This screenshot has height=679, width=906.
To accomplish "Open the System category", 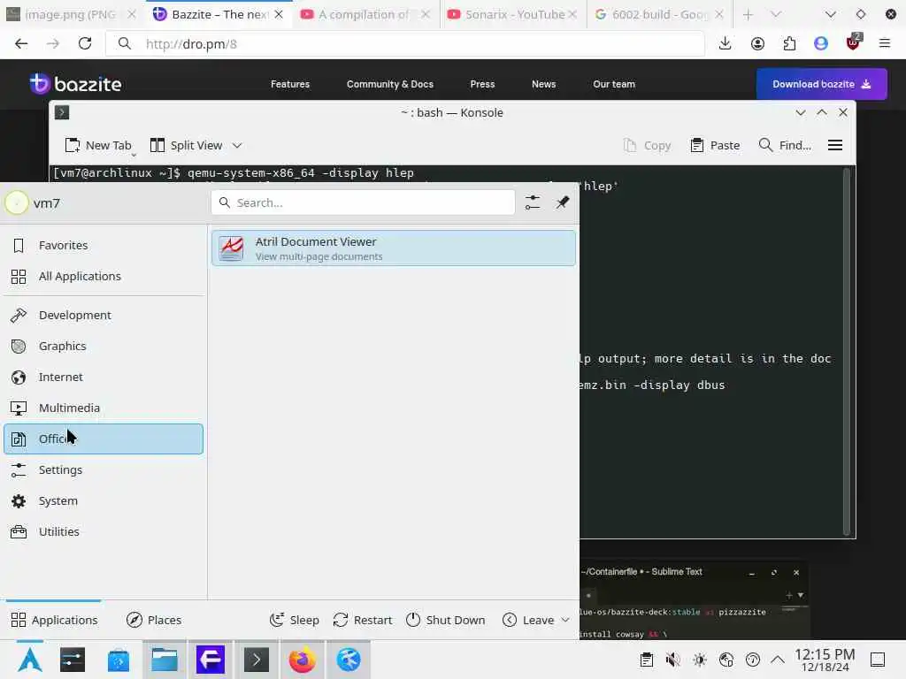I will click(104, 501).
